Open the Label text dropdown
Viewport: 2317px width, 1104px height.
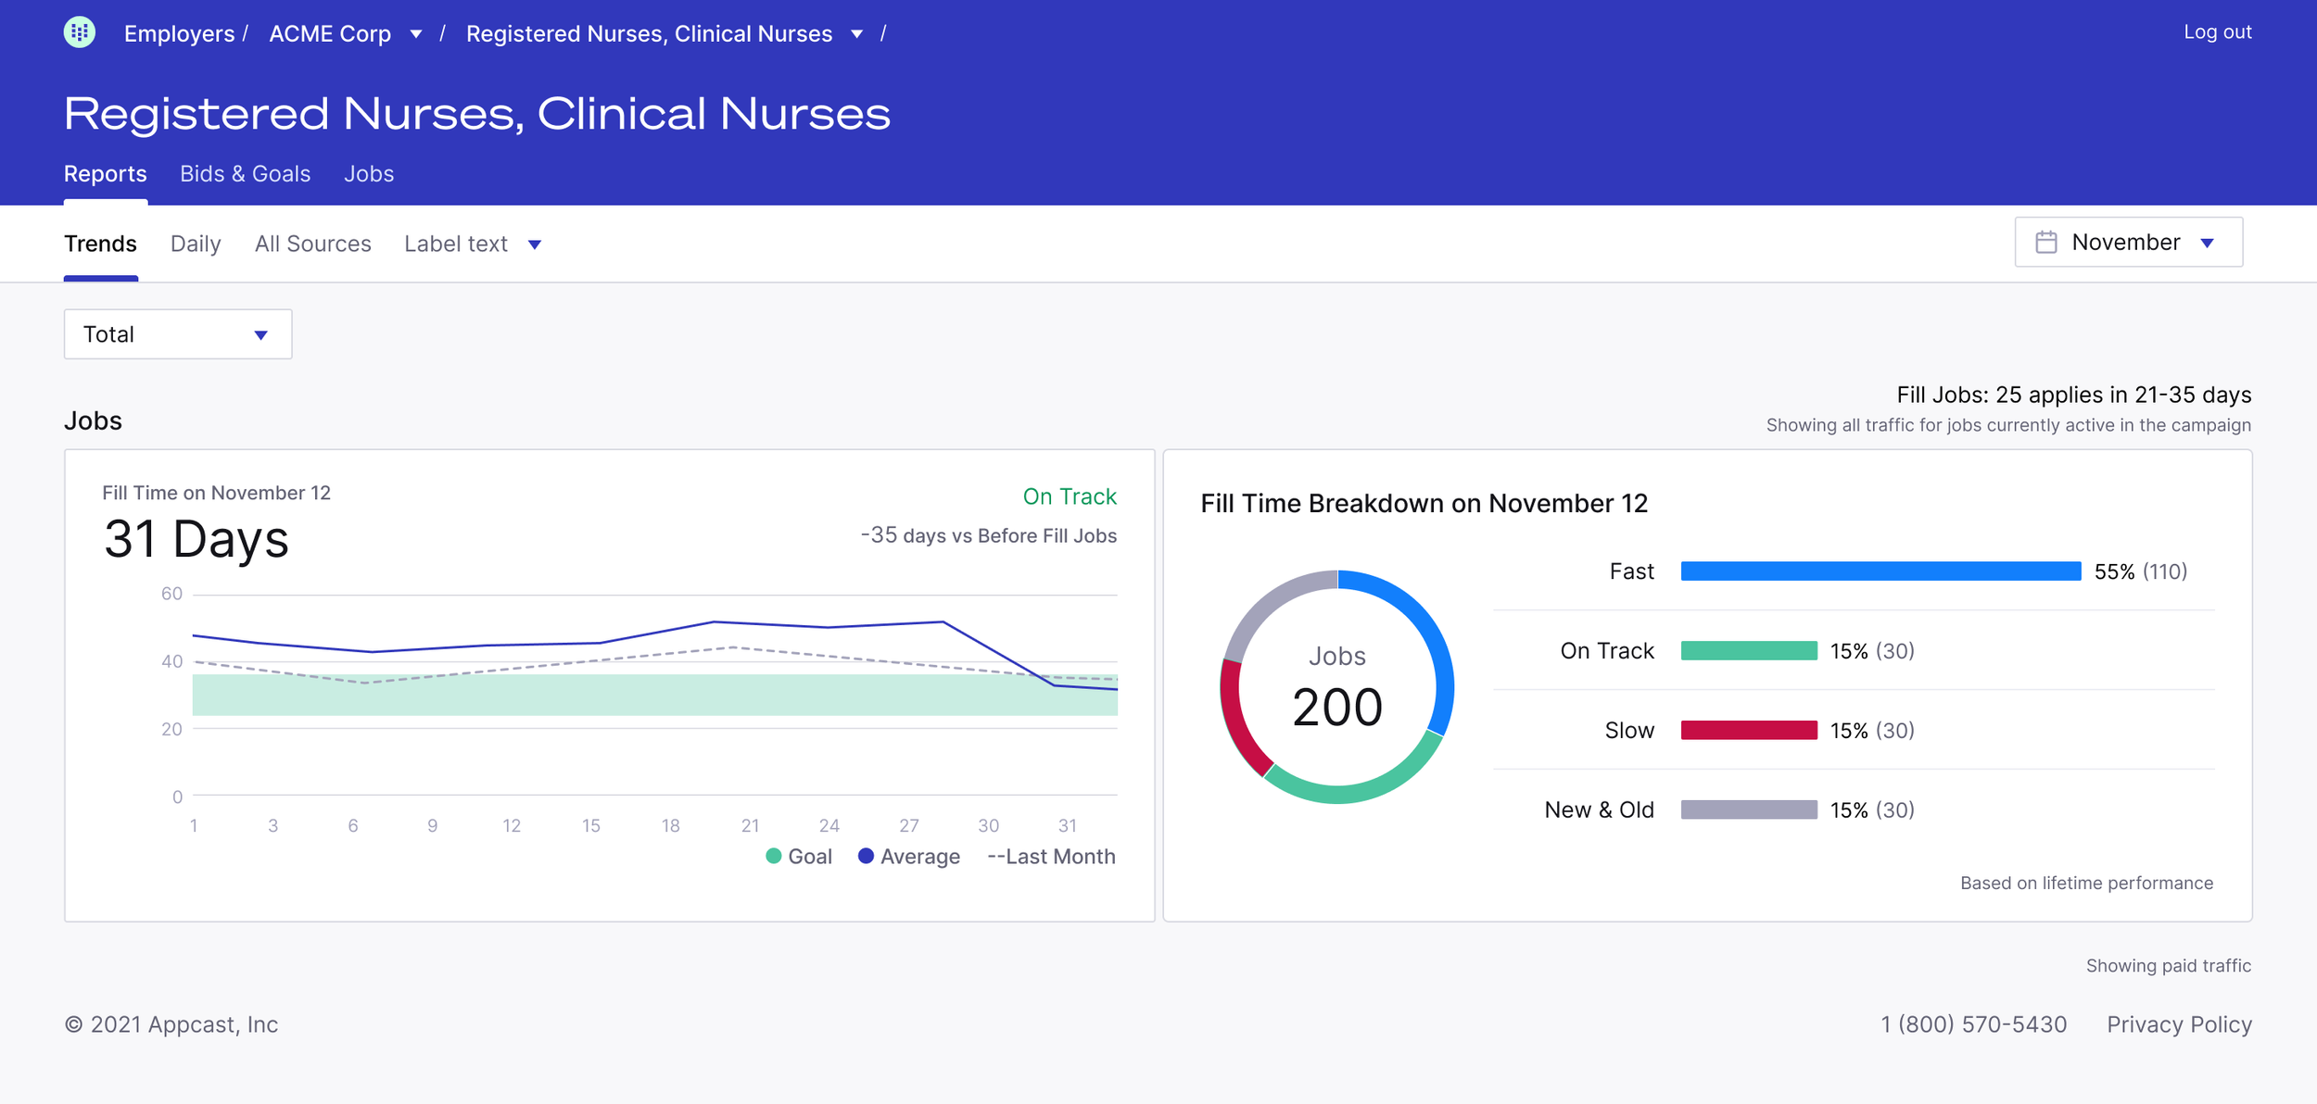point(473,245)
